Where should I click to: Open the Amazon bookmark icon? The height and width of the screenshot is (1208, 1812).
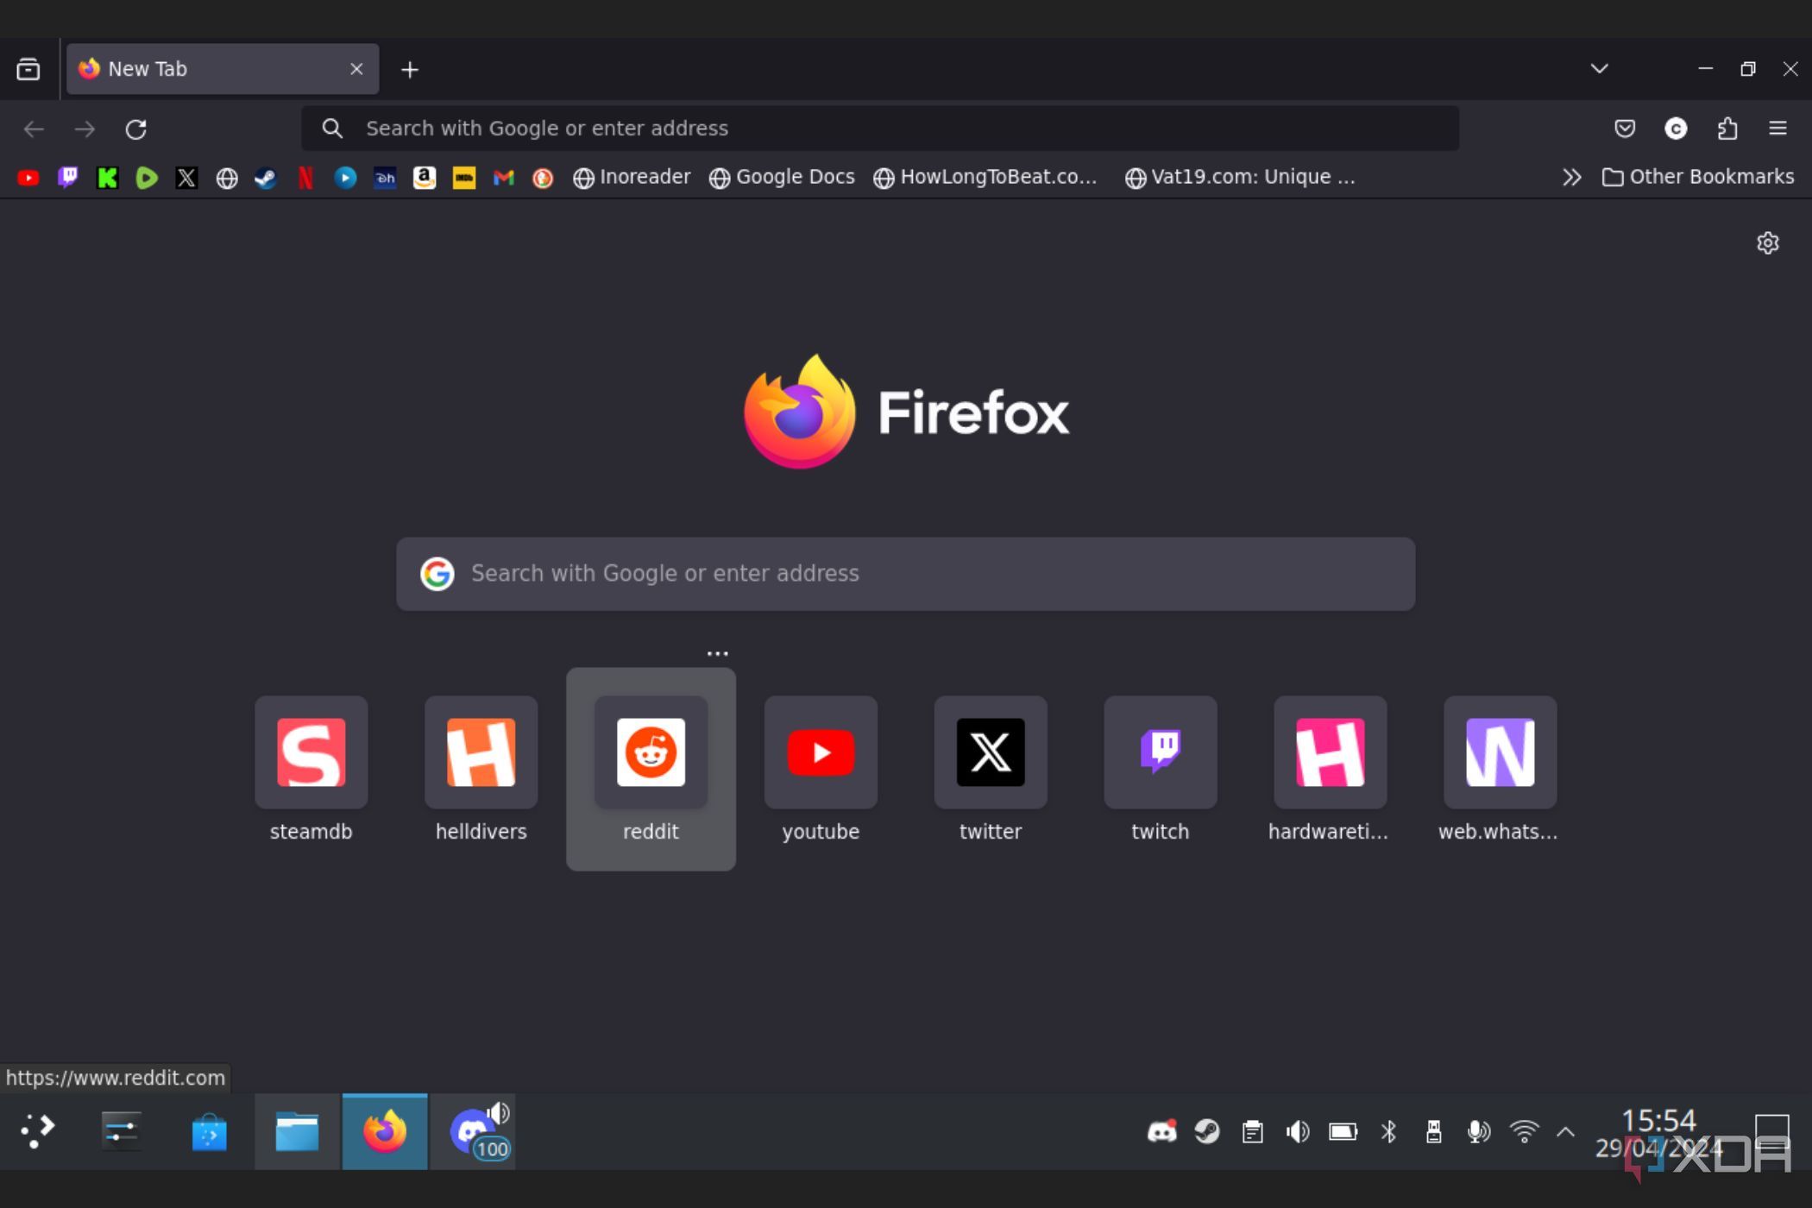tap(425, 178)
